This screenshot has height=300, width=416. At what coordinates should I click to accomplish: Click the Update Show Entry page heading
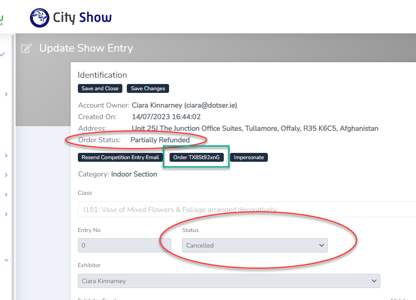pyautogui.click(x=86, y=48)
